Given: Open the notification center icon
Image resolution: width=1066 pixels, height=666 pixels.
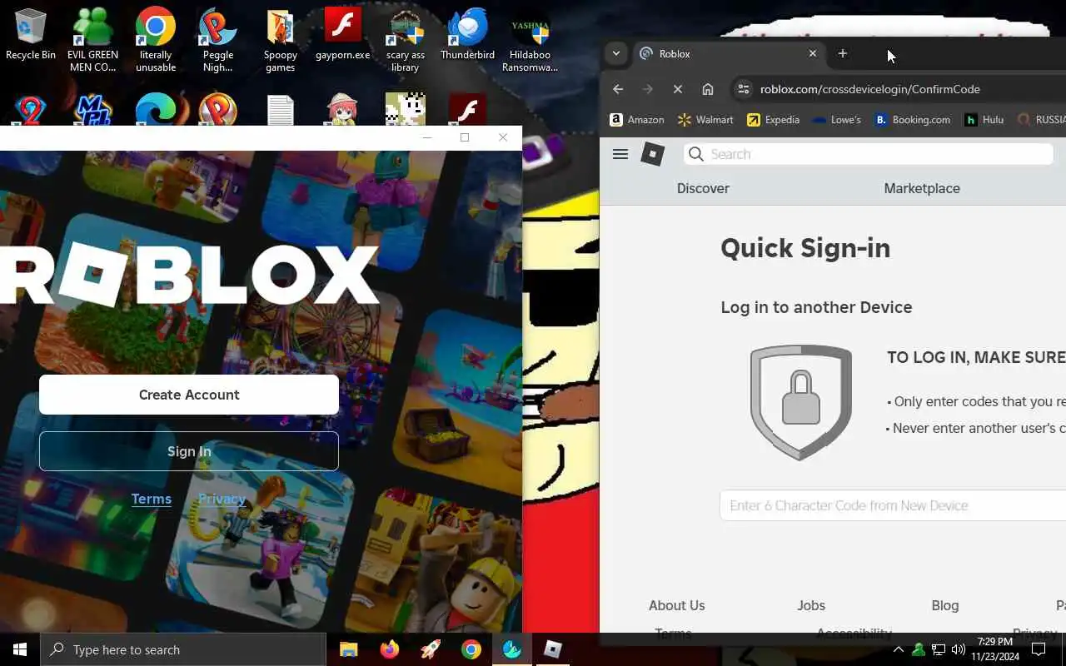Looking at the screenshot, I should (x=1039, y=649).
